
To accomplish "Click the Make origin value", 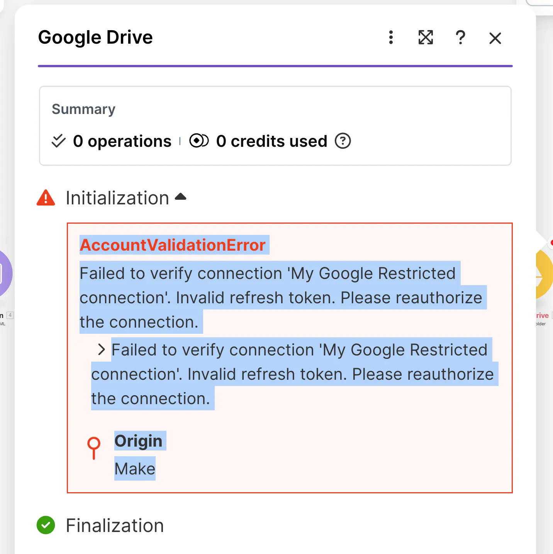I will [135, 469].
